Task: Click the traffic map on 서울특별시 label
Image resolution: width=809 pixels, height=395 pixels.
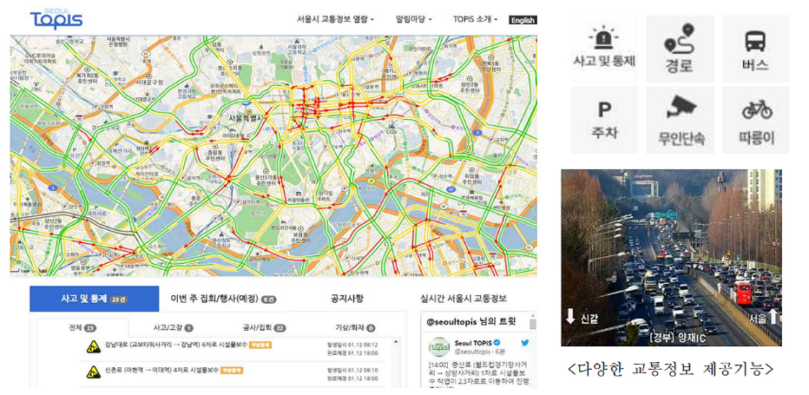Action: pyautogui.click(x=247, y=118)
